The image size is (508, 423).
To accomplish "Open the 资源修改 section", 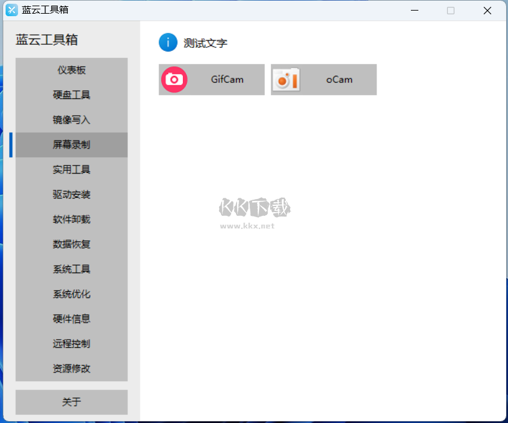I will (x=72, y=369).
